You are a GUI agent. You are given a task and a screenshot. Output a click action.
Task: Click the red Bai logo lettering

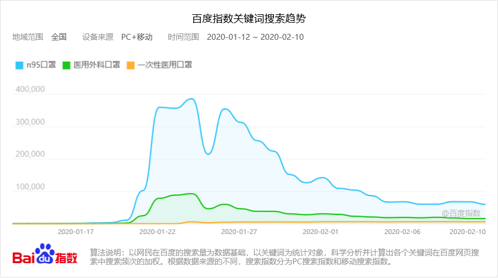pyautogui.click(x=24, y=258)
